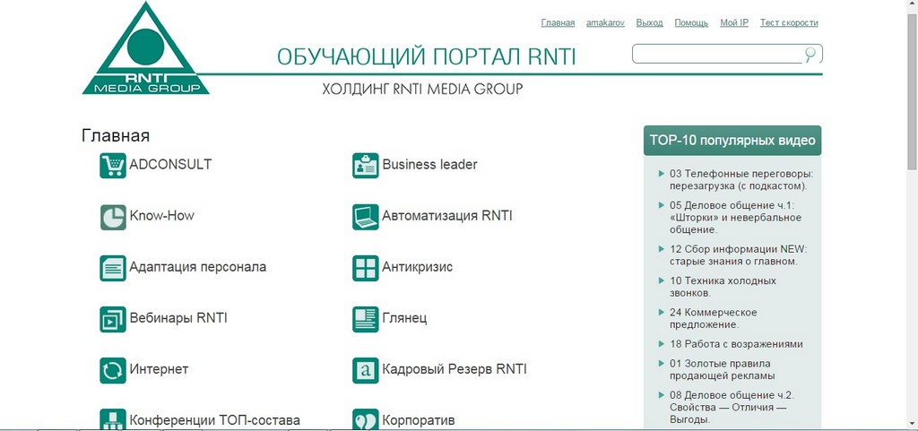Open video 10 Техника холодных звонков
Screen dimensions: 918x431
click(723, 287)
